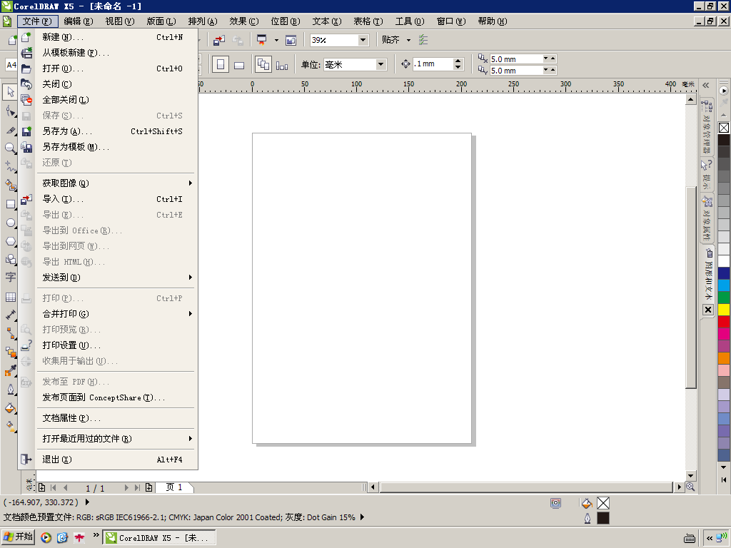Toggle apply layout to all pages button
This screenshot has width=731, height=548.
click(263, 64)
